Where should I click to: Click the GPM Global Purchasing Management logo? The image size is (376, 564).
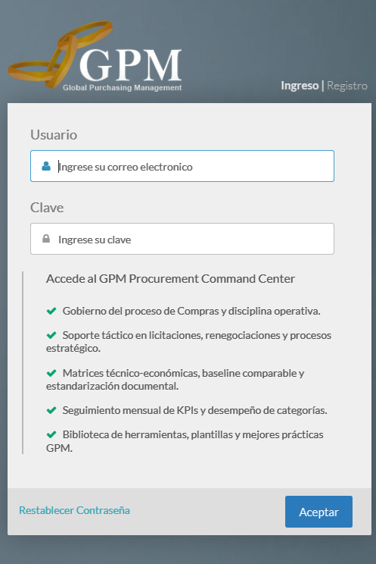click(95, 56)
